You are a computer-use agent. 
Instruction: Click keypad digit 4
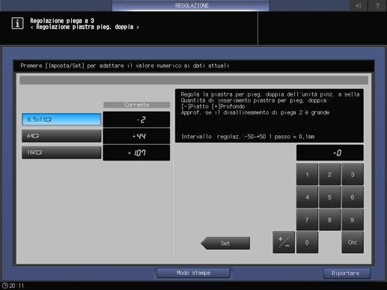[x=307, y=197]
